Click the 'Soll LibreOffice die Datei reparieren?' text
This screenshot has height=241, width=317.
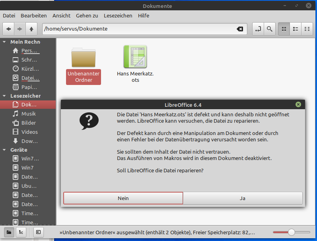pyautogui.click(x=160, y=171)
